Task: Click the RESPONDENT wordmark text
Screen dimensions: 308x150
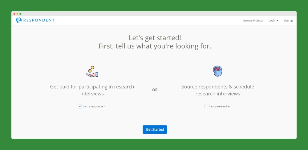Action: 39,20
